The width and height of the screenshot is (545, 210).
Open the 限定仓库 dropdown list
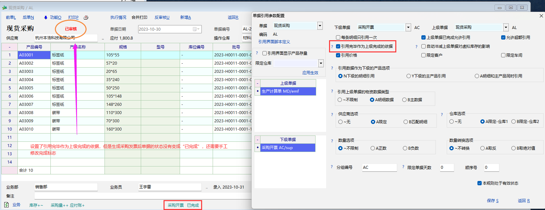[x=321, y=63]
